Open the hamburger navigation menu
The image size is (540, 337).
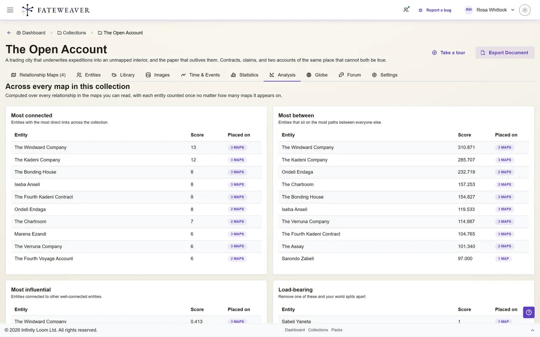(x=10, y=10)
